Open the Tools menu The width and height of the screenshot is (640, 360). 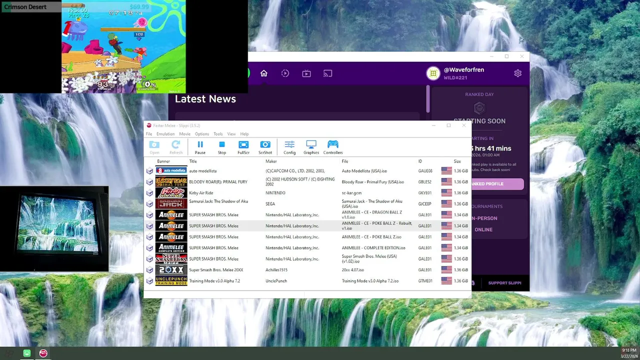click(218, 134)
